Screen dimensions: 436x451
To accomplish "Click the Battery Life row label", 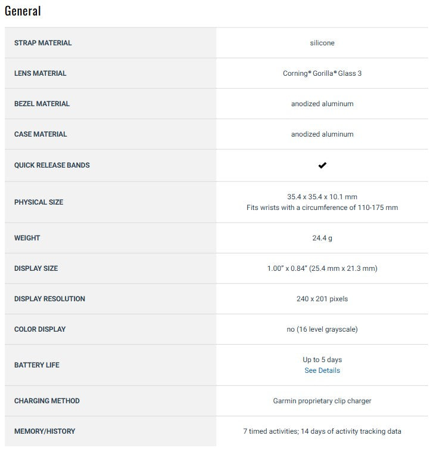I will [x=37, y=365].
